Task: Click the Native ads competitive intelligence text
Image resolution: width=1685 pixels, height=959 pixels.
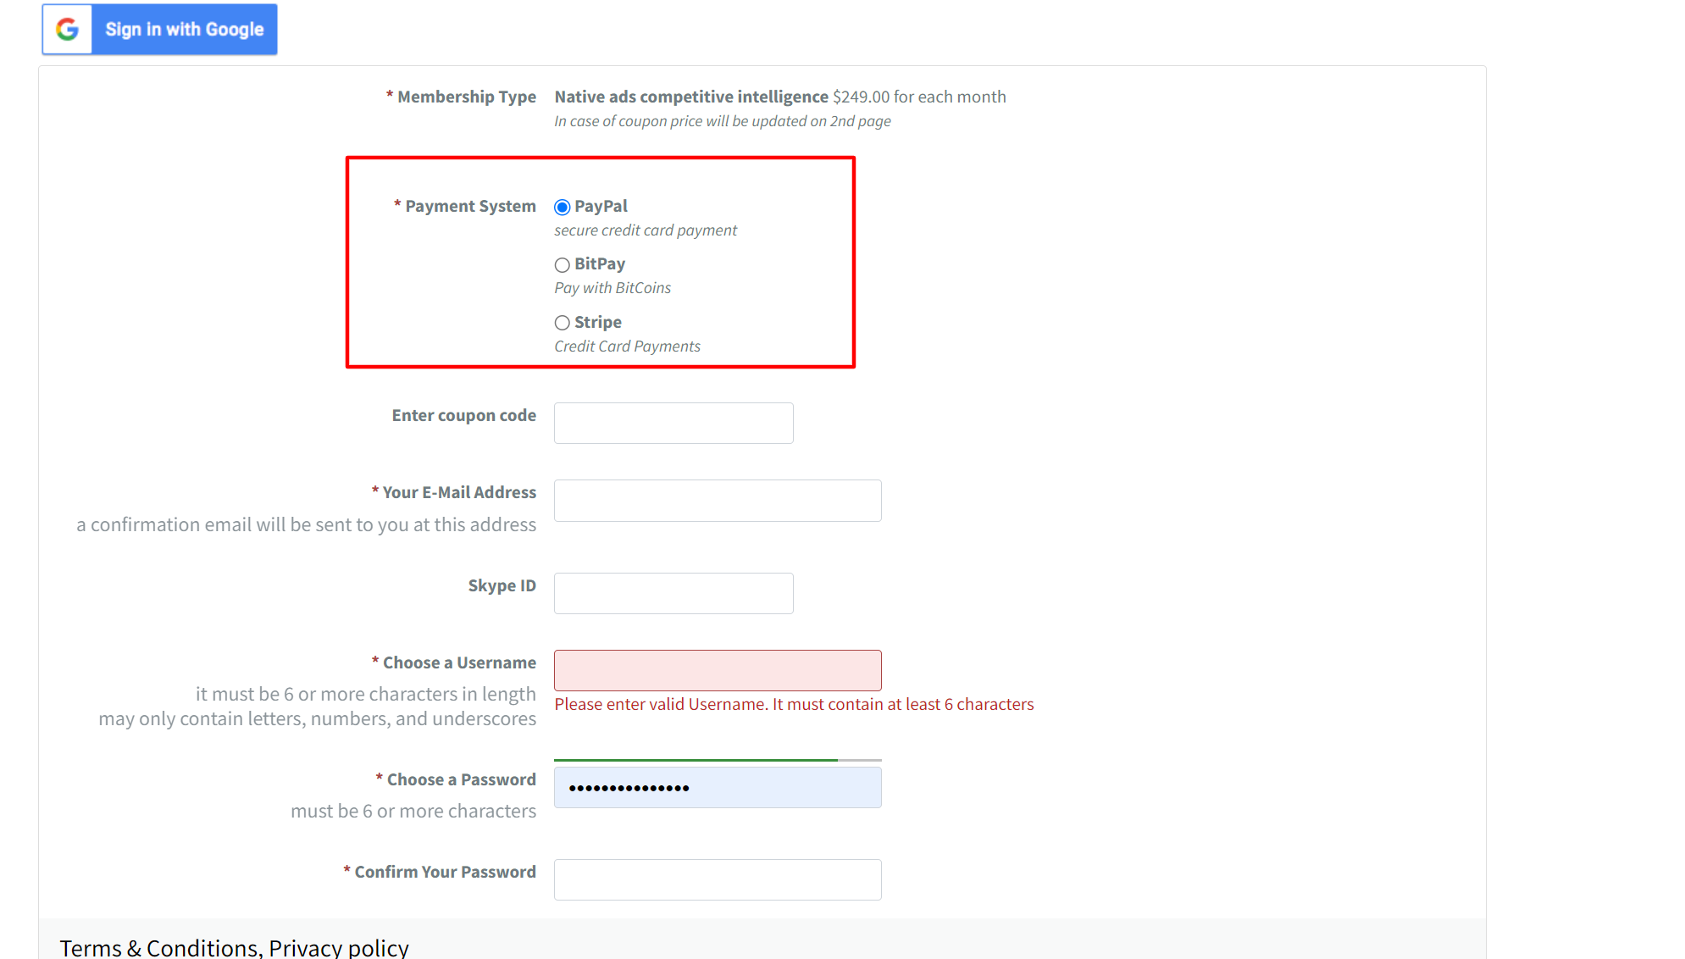Action: click(690, 97)
